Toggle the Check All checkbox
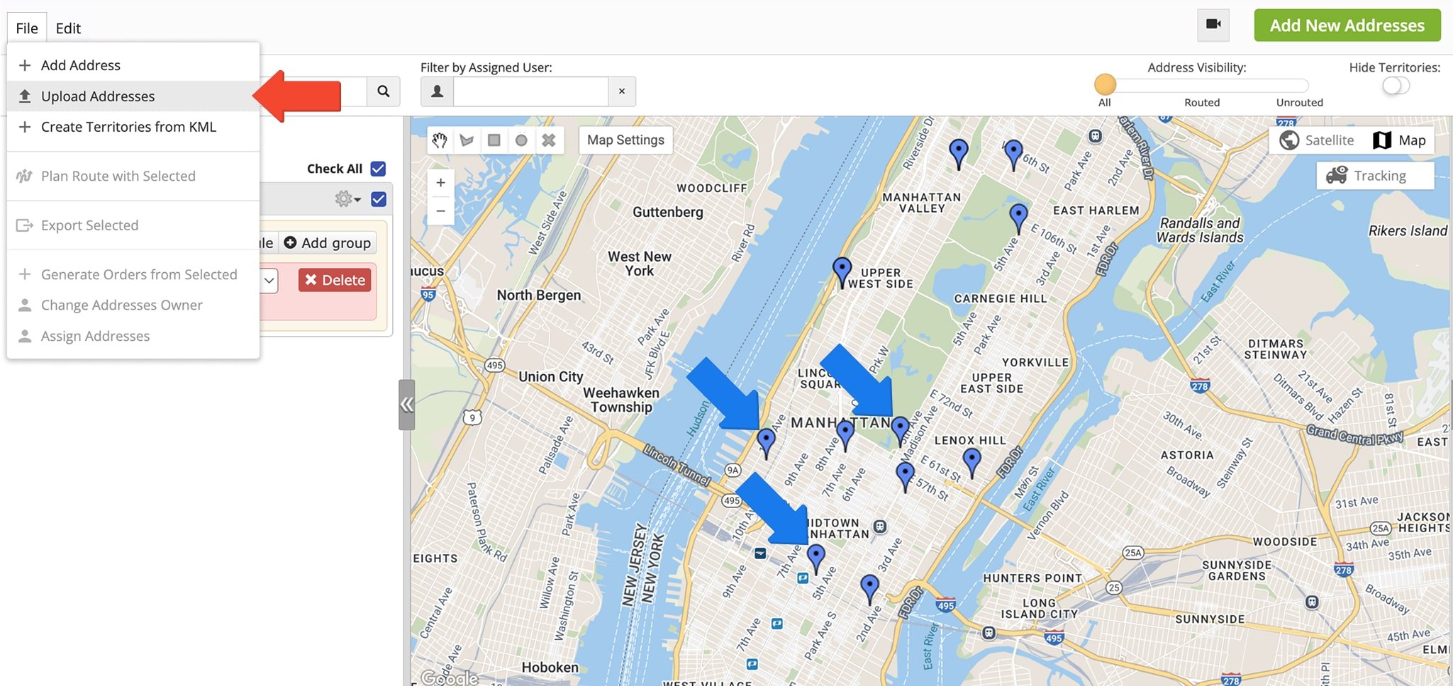The height and width of the screenshot is (686, 1453). (x=378, y=169)
